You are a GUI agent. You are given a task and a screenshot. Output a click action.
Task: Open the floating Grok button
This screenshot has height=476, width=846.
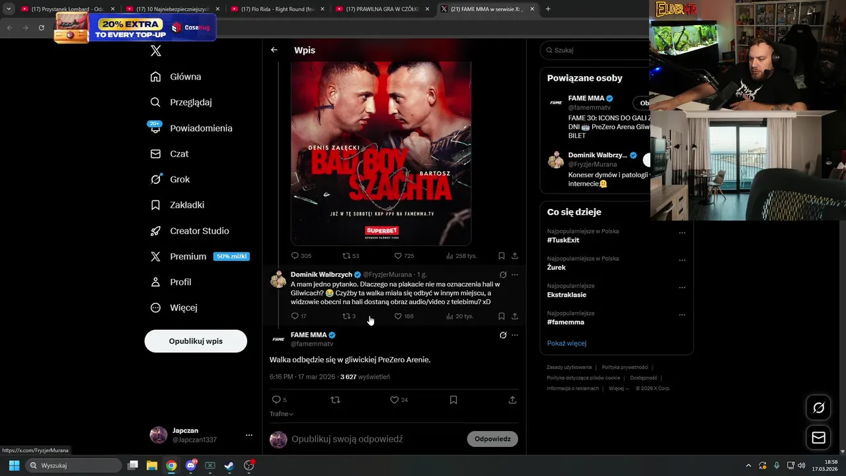(818, 408)
